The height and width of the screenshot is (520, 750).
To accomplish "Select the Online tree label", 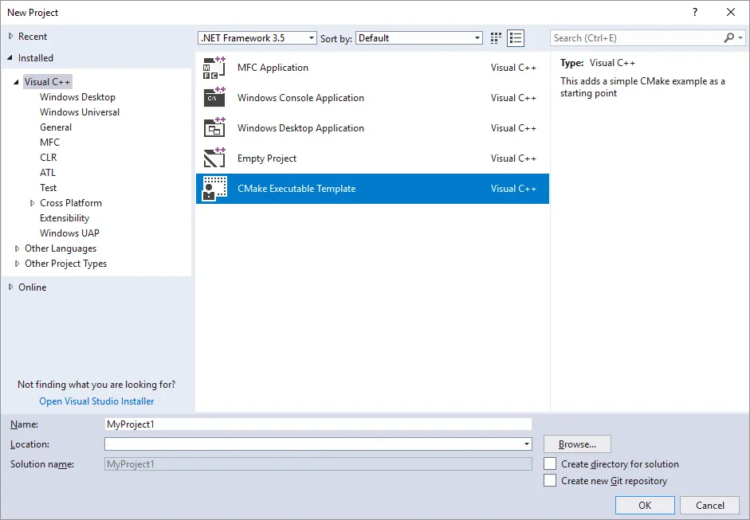I will (32, 287).
